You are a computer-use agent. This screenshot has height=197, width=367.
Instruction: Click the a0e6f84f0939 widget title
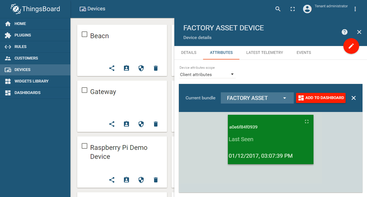coord(243,127)
